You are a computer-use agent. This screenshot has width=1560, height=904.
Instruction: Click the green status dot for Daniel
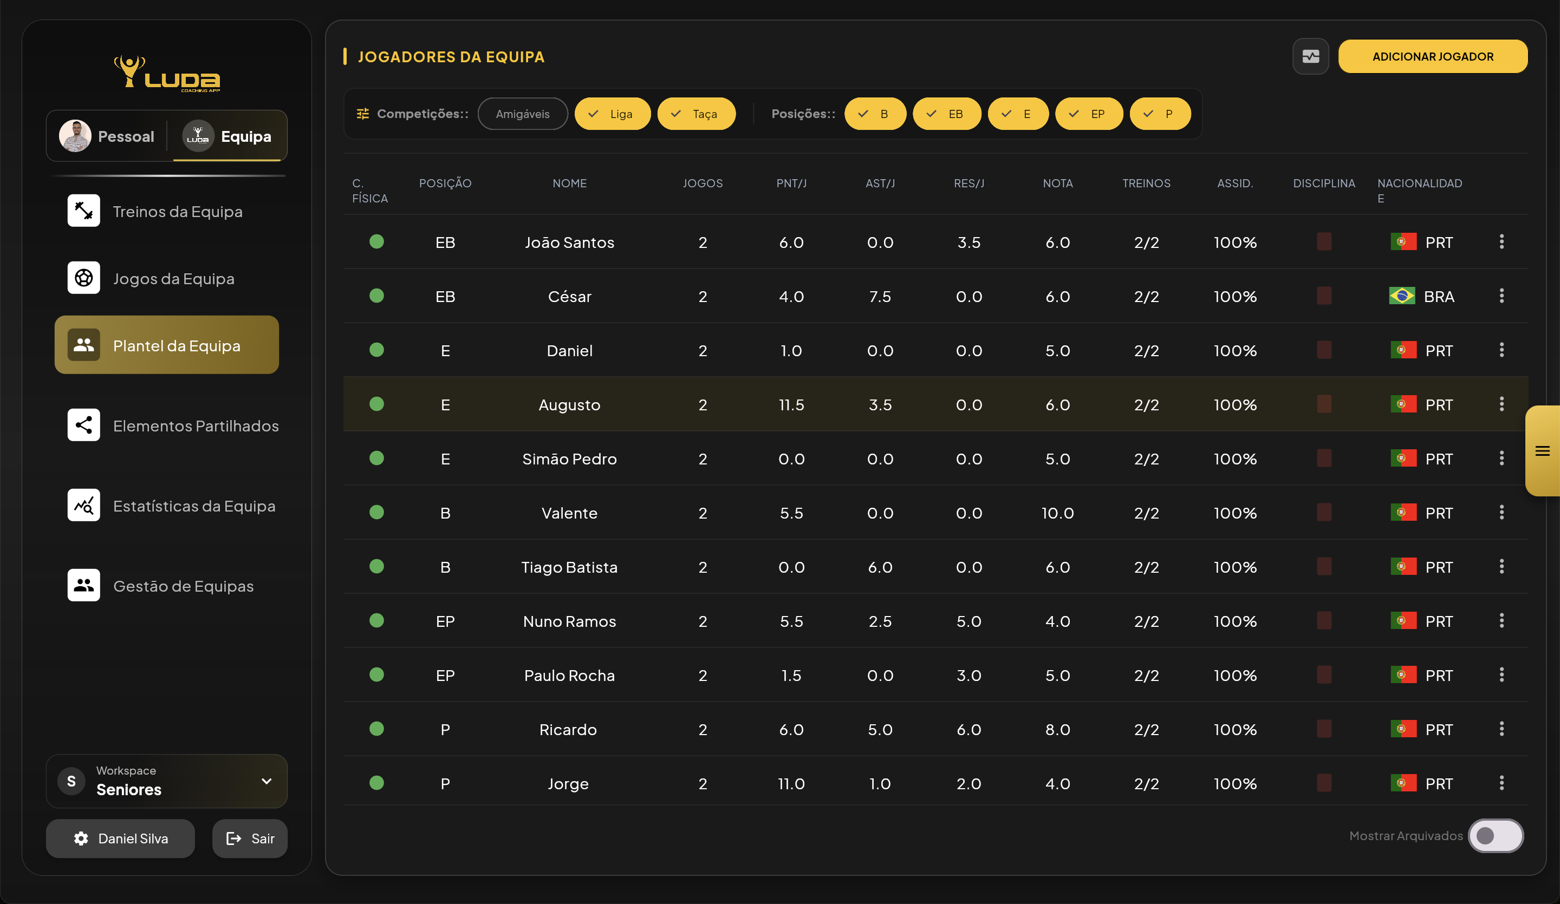(377, 350)
